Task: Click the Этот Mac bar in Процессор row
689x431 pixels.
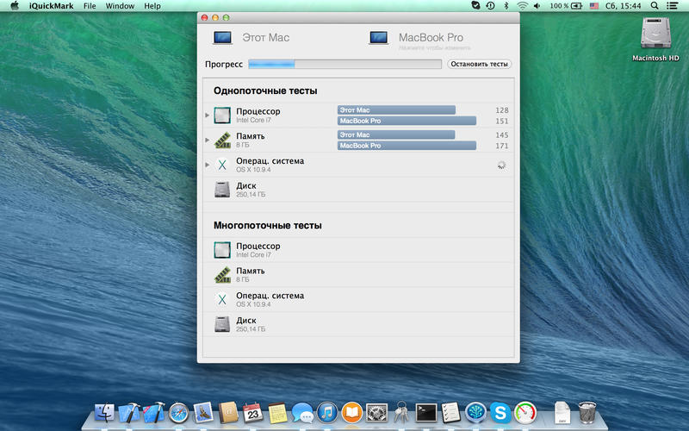Action: tap(396, 110)
